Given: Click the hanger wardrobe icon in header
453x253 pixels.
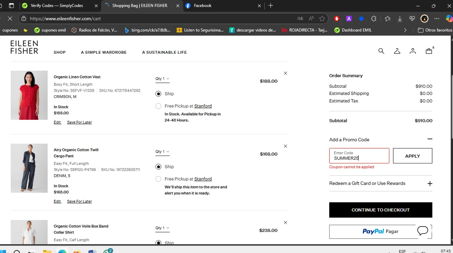Looking at the screenshot, I should [397, 51].
